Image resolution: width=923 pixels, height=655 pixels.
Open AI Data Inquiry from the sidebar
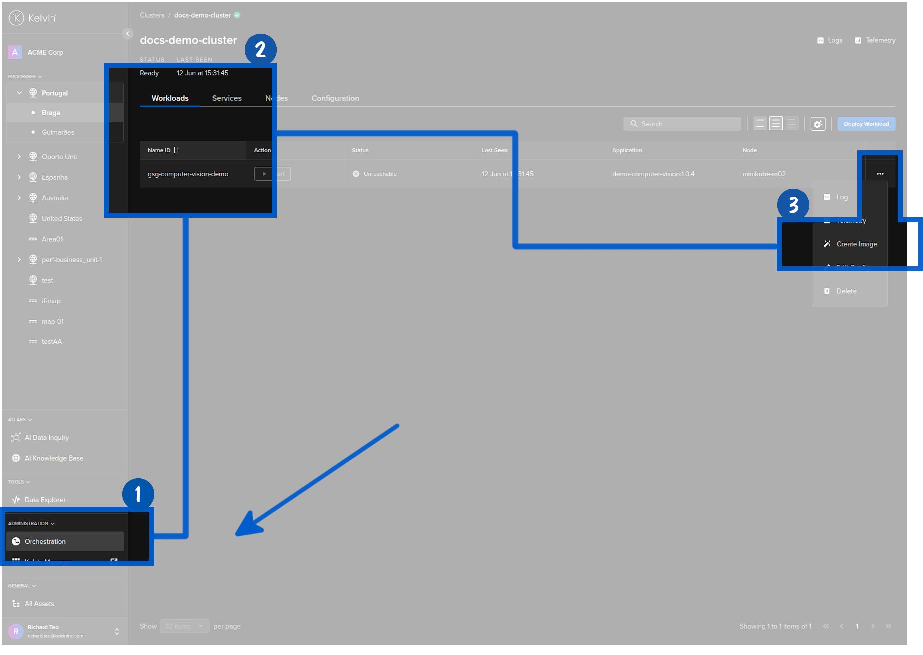[x=47, y=437]
